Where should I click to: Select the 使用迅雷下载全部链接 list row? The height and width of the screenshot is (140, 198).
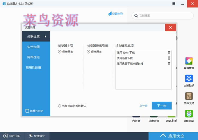pos(143,64)
